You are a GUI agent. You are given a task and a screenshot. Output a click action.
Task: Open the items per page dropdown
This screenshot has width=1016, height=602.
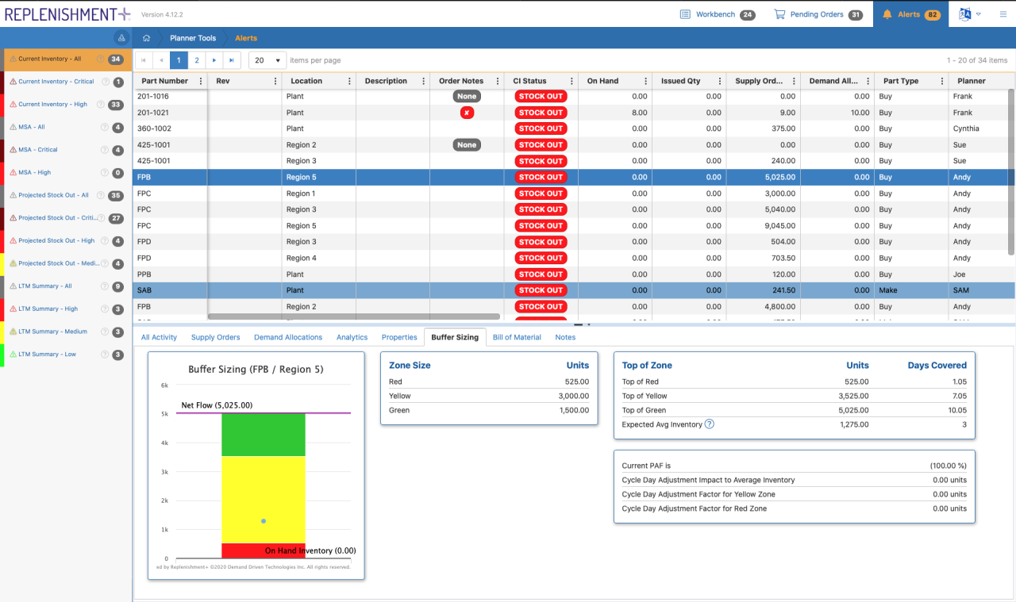pyautogui.click(x=267, y=60)
